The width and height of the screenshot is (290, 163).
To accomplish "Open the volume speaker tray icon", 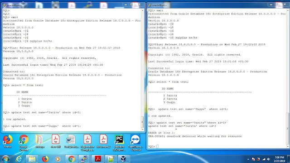I will point(269,159).
